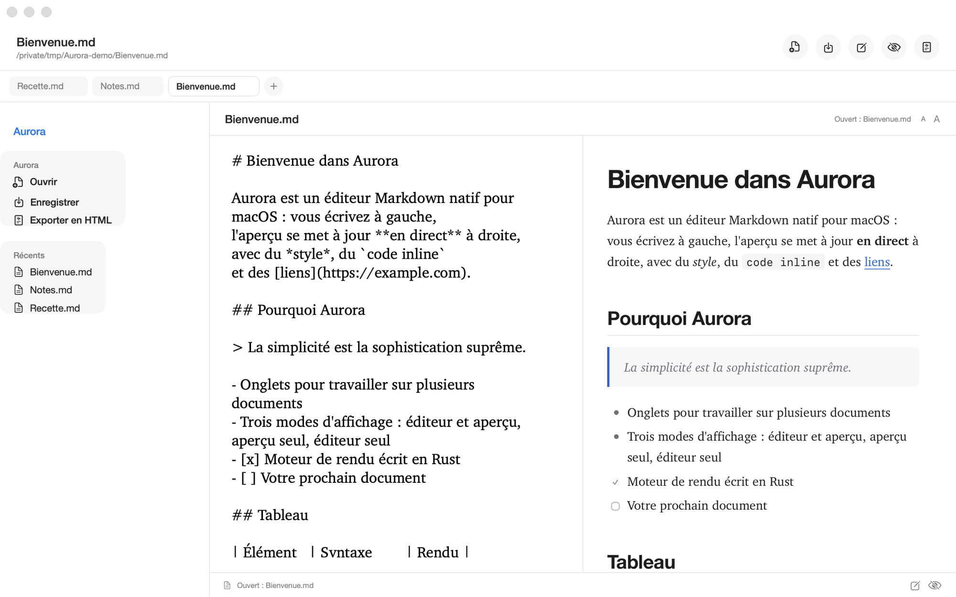Click the blockquote text in preview
Screen dimensions: 956x597
[x=738, y=367]
